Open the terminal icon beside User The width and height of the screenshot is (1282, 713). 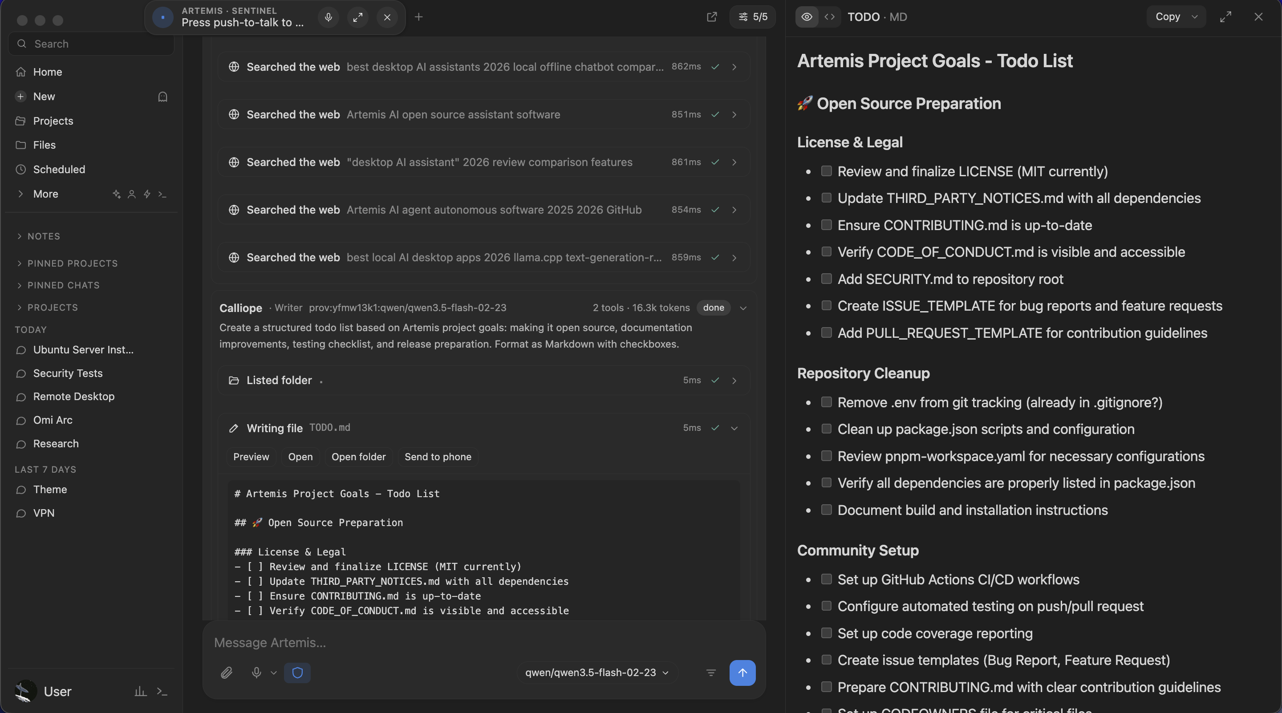[162, 692]
